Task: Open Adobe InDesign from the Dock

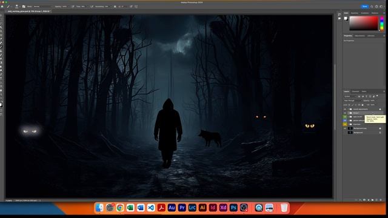Action: point(213,208)
